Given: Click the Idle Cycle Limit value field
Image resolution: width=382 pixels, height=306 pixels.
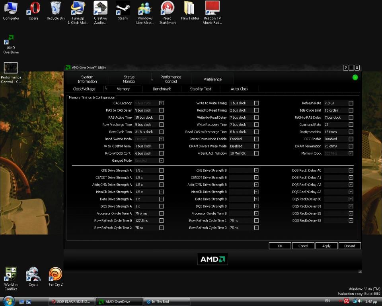Looking at the screenshot, I should [336, 110].
